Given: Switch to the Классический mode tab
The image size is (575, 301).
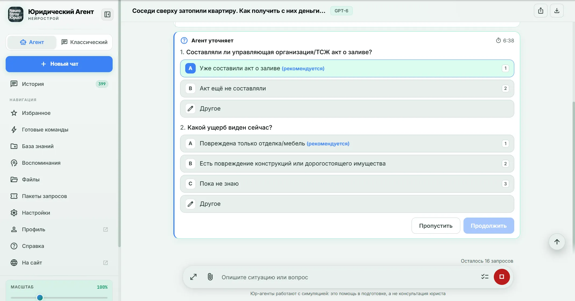Looking at the screenshot, I should pyautogui.click(x=84, y=42).
